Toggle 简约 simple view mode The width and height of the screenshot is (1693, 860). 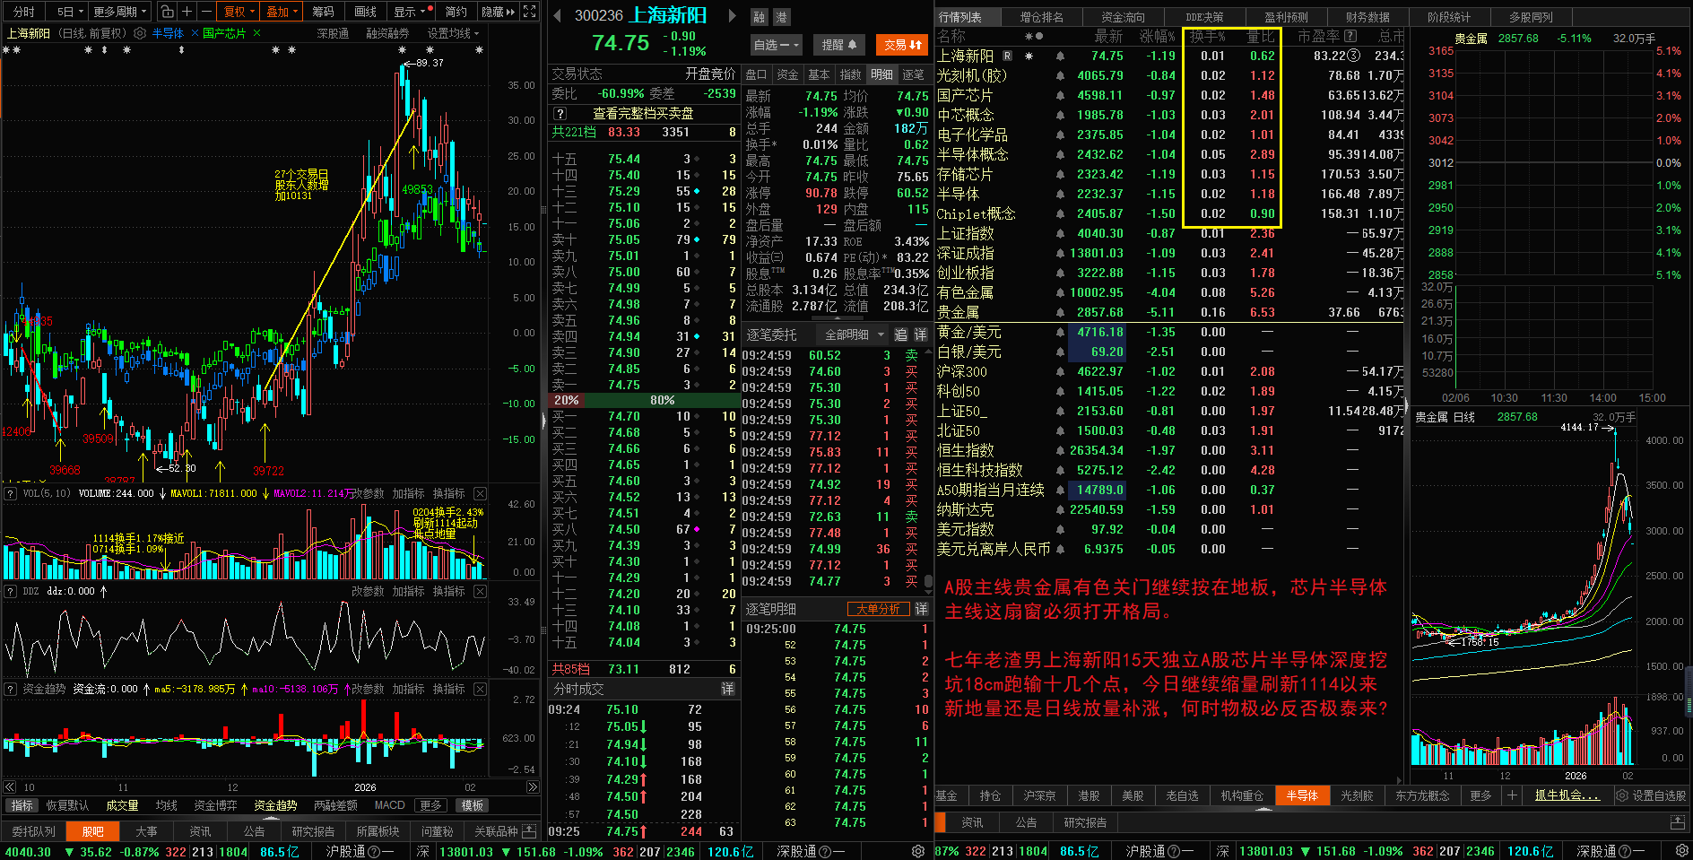pos(456,12)
